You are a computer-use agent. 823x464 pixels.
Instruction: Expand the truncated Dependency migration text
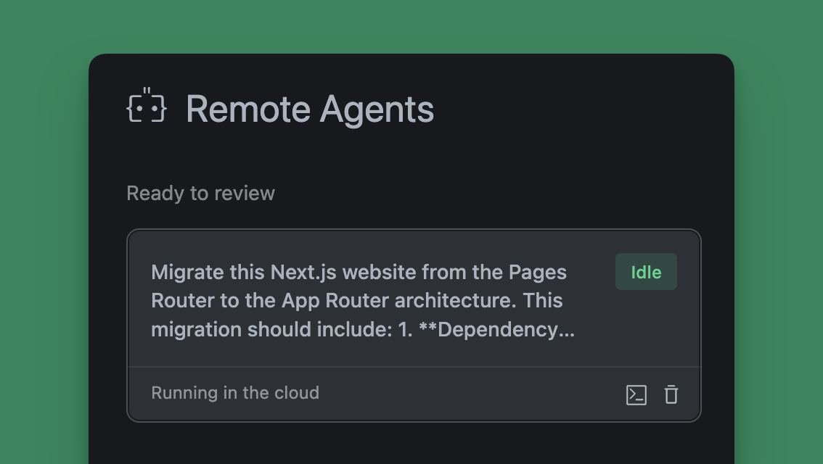(363, 329)
